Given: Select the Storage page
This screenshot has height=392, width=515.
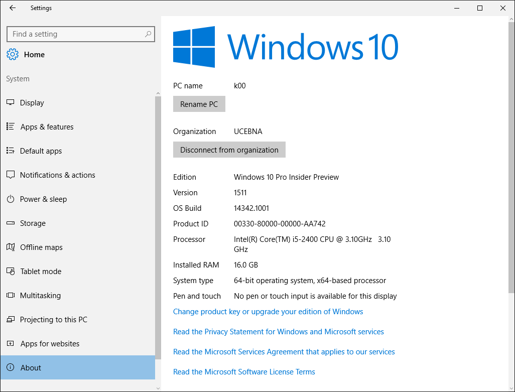Looking at the screenshot, I should 78,223.
